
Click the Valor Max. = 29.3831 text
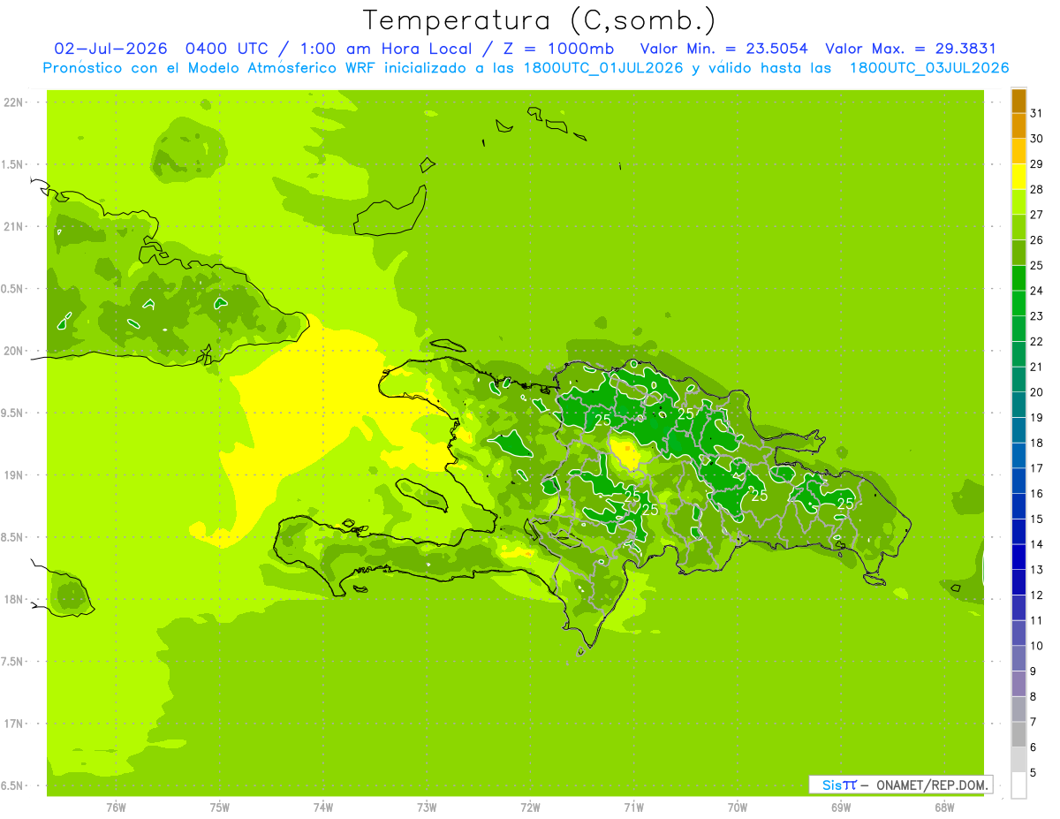(x=910, y=49)
